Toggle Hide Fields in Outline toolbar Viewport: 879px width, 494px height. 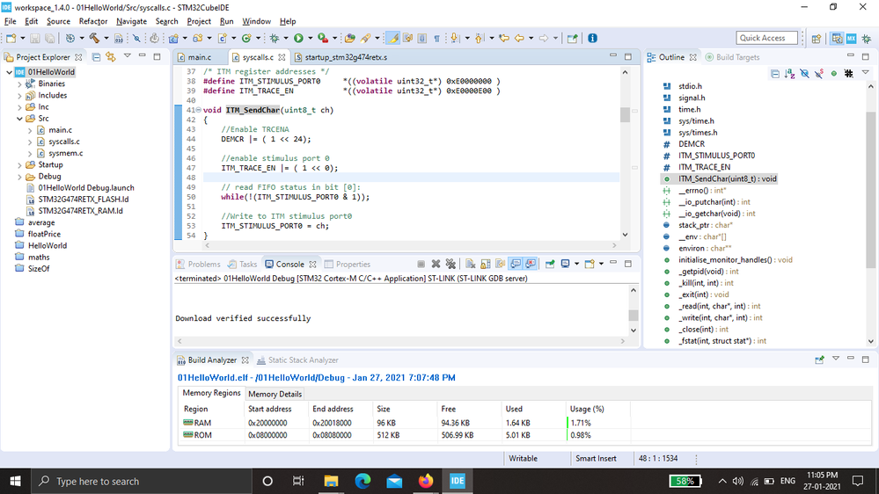(804, 74)
